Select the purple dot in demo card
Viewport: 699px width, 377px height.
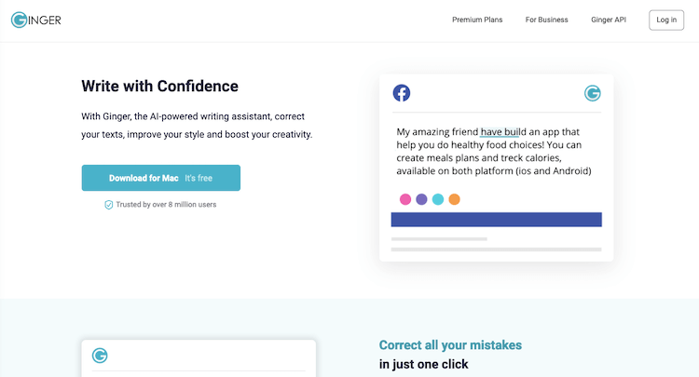421,199
